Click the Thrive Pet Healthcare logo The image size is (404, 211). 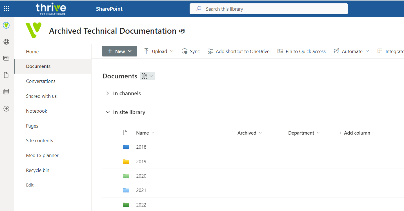[x=51, y=9]
